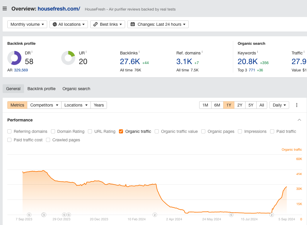
Task: Select the 6M time range button
Action: (217, 105)
